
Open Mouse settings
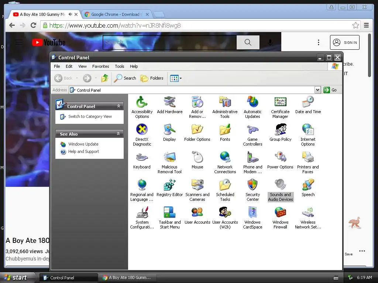pyautogui.click(x=197, y=160)
